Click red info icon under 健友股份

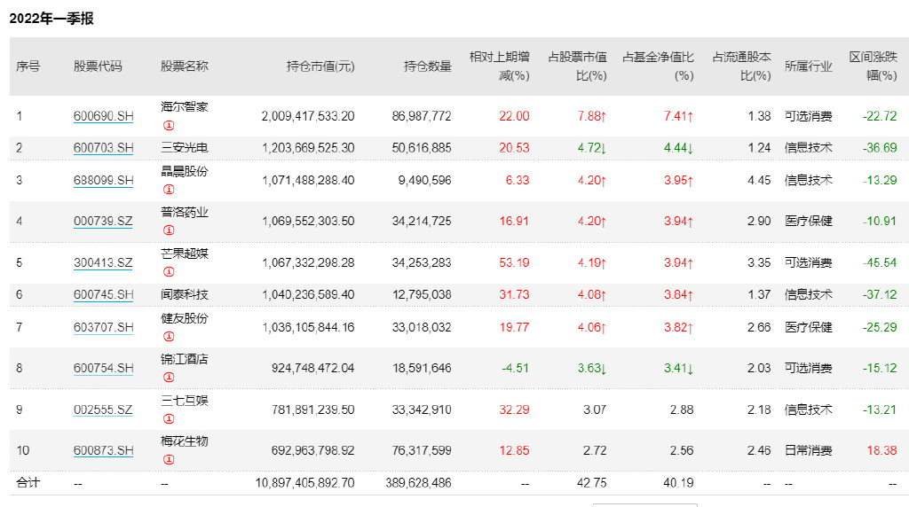169,337
